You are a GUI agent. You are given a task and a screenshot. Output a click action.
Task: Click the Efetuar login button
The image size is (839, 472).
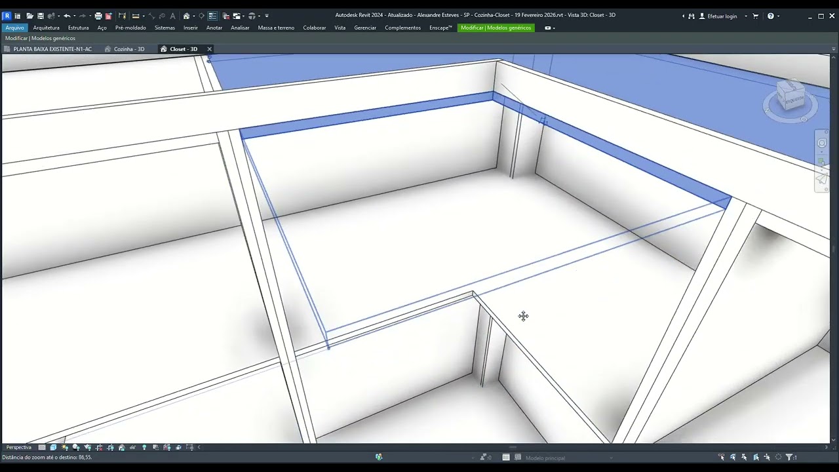tap(718, 16)
